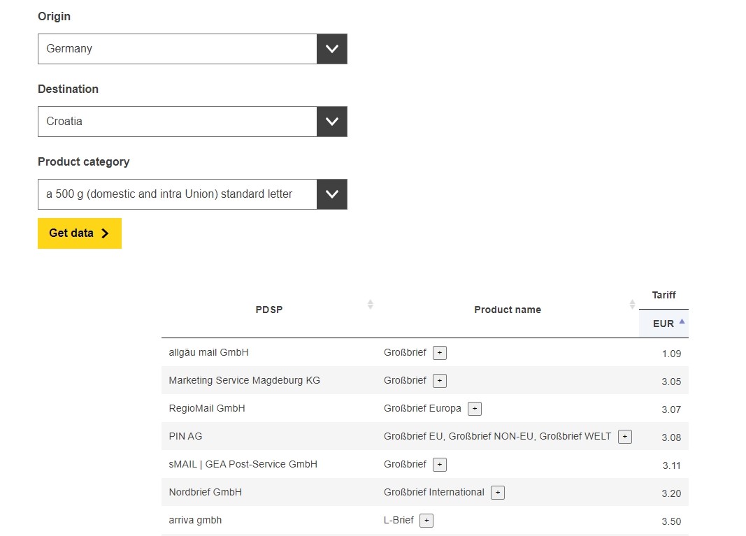Viewport: 746px width, 536px height.
Task: Click the 3.11 tariff value
Action: pos(672,465)
